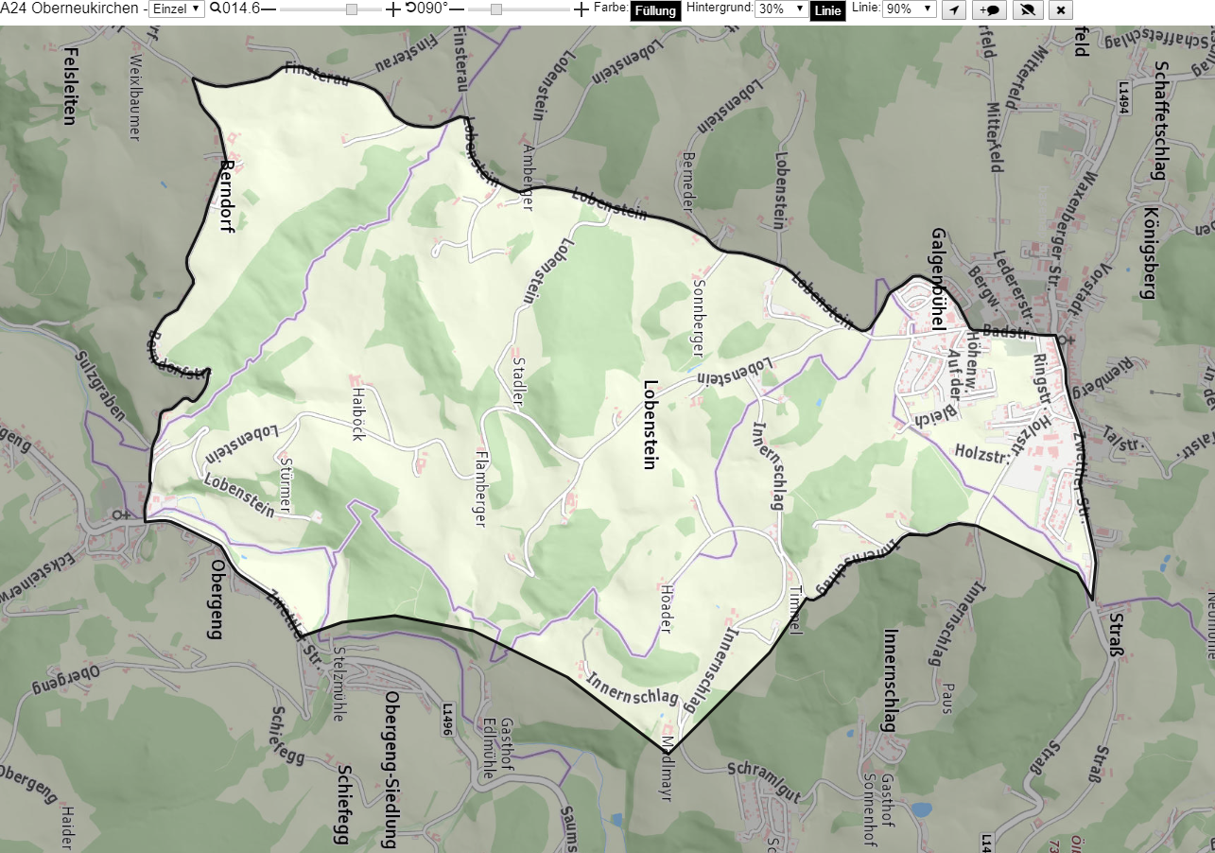
Task: Click the rotation slider handle
Action: point(496,9)
